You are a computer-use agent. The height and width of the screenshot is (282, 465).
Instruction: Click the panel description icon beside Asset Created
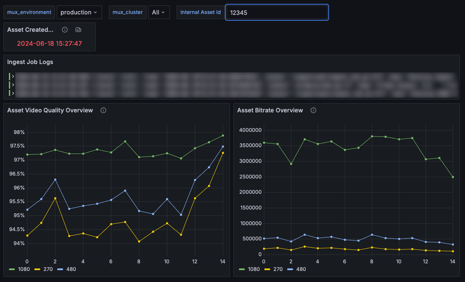[x=77, y=30]
